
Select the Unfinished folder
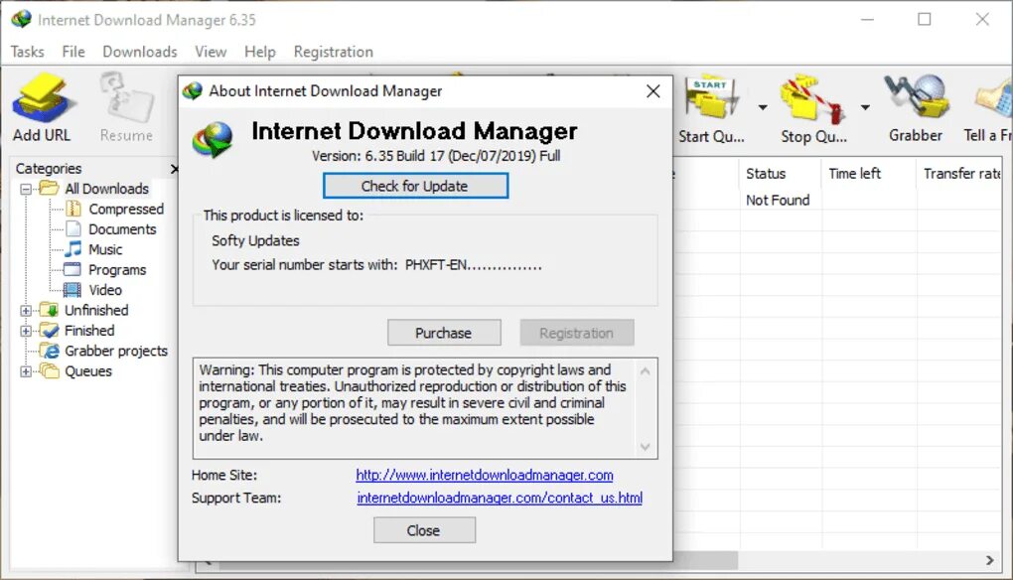(96, 310)
